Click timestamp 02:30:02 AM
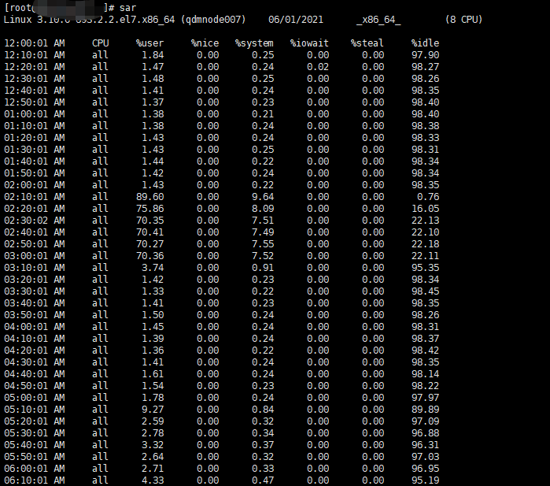Image resolution: width=550 pixels, height=486 pixels. coord(35,221)
